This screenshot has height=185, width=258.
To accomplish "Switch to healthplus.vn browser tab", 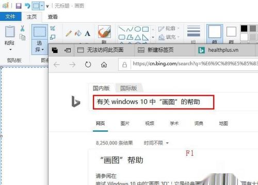I will [225, 50].
